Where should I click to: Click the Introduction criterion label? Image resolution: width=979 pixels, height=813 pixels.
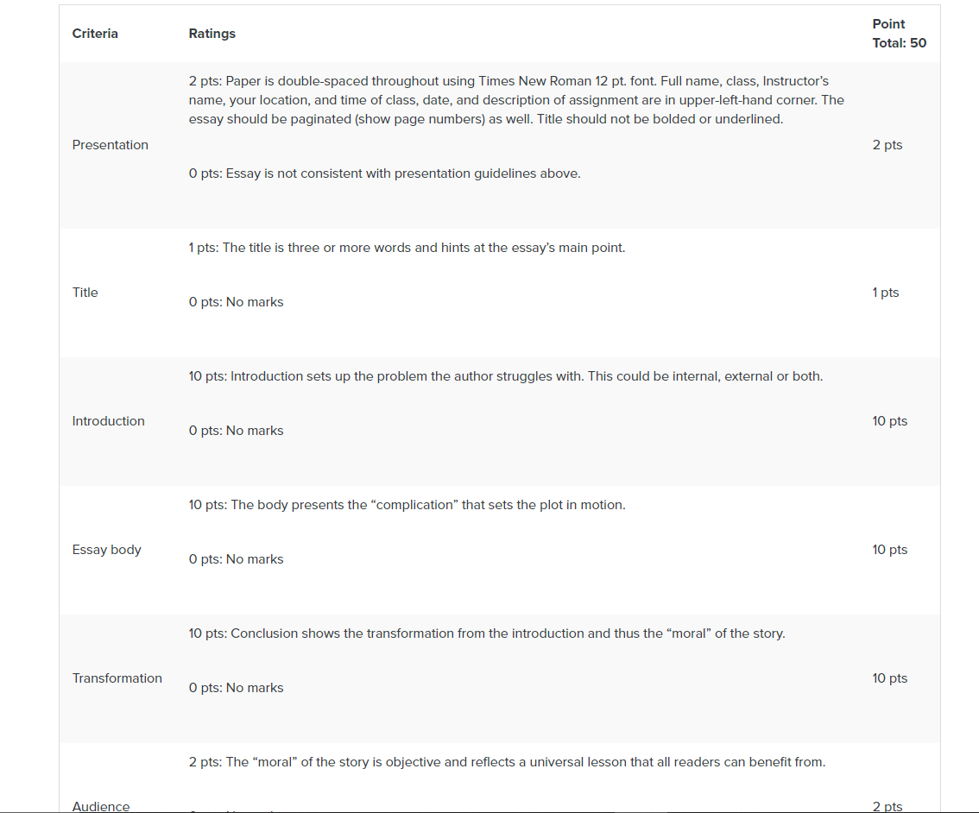tap(108, 421)
